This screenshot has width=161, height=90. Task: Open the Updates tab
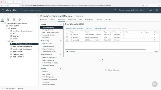coord(108,20)
